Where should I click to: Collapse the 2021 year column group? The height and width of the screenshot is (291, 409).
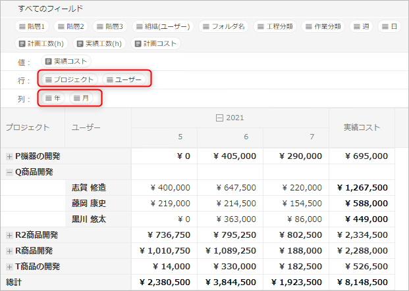[219, 118]
